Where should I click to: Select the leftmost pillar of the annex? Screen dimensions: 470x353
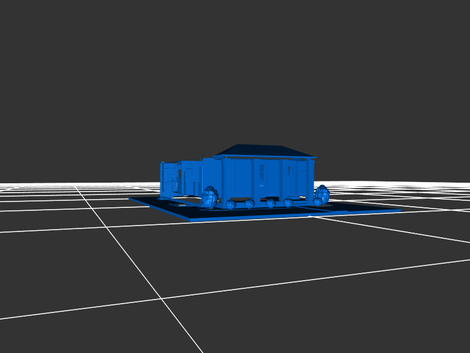click(x=162, y=180)
